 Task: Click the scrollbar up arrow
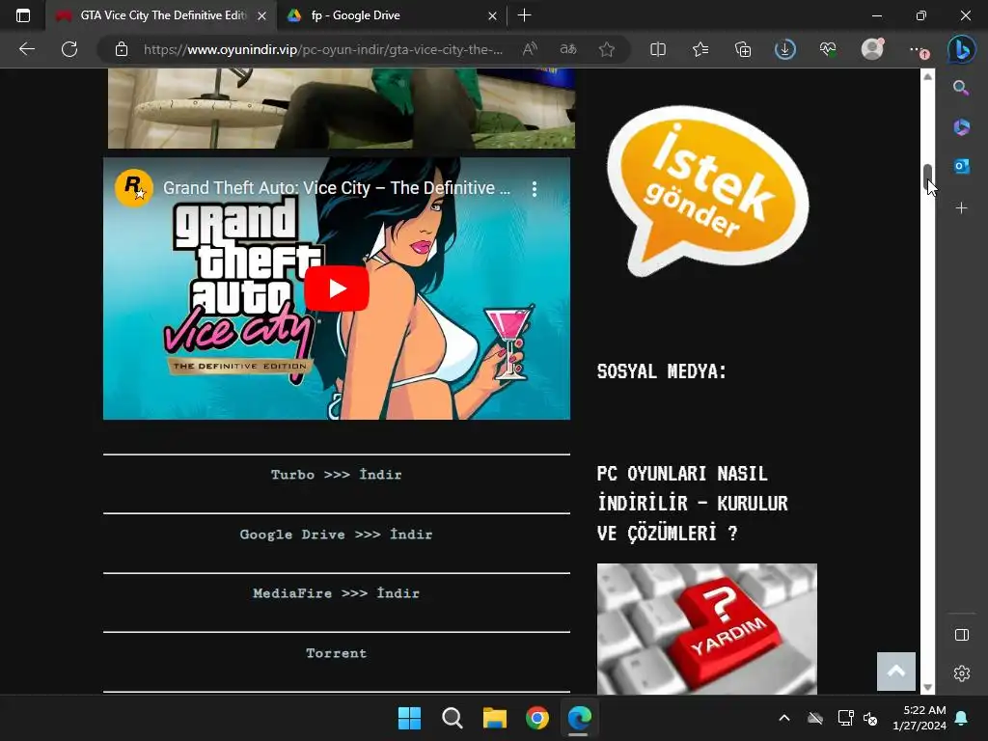pos(927,76)
